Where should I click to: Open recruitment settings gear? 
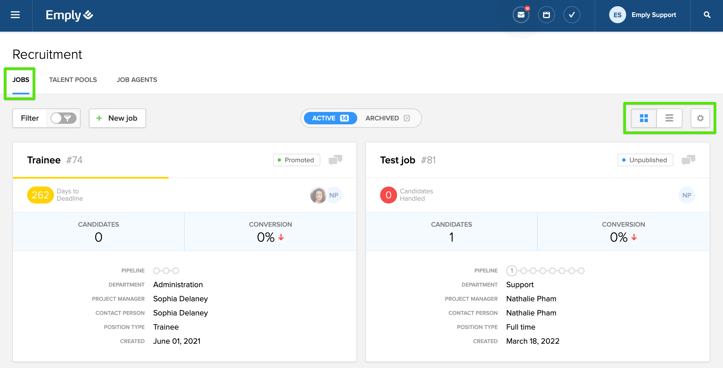pos(700,118)
